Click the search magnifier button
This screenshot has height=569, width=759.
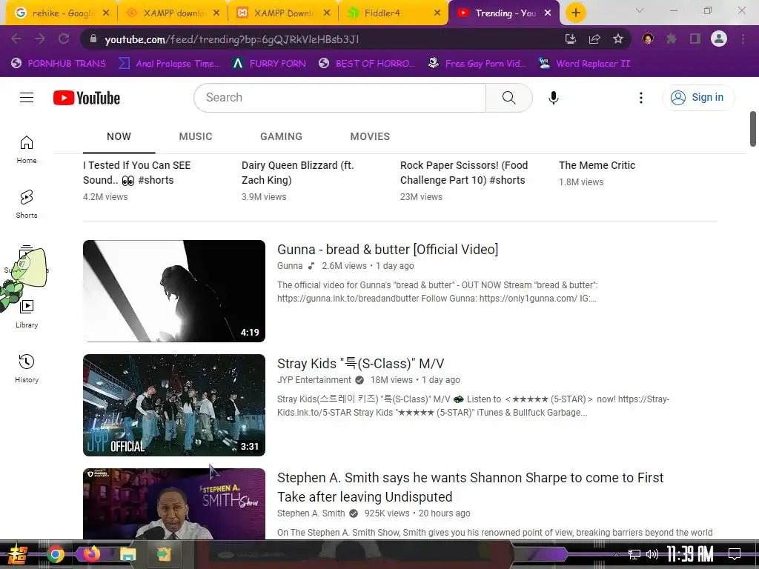[x=508, y=98]
